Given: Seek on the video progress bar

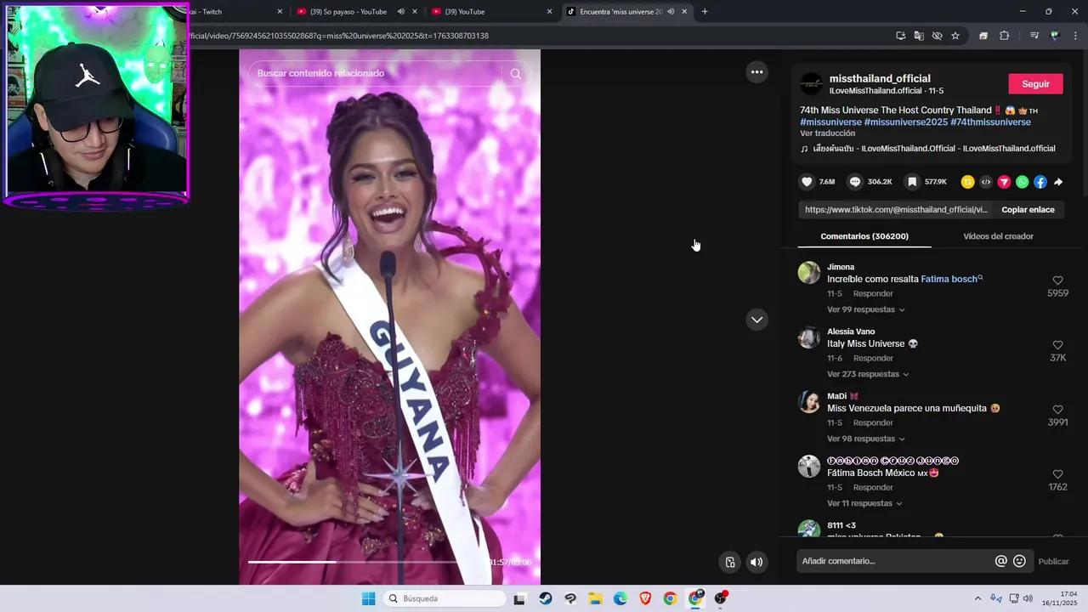Looking at the screenshot, I should click(353, 562).
